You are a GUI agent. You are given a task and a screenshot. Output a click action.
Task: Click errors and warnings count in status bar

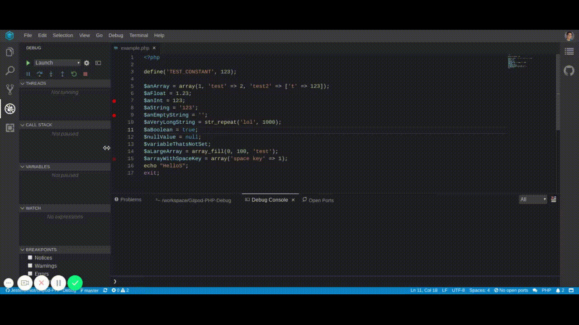coord(120,290)
